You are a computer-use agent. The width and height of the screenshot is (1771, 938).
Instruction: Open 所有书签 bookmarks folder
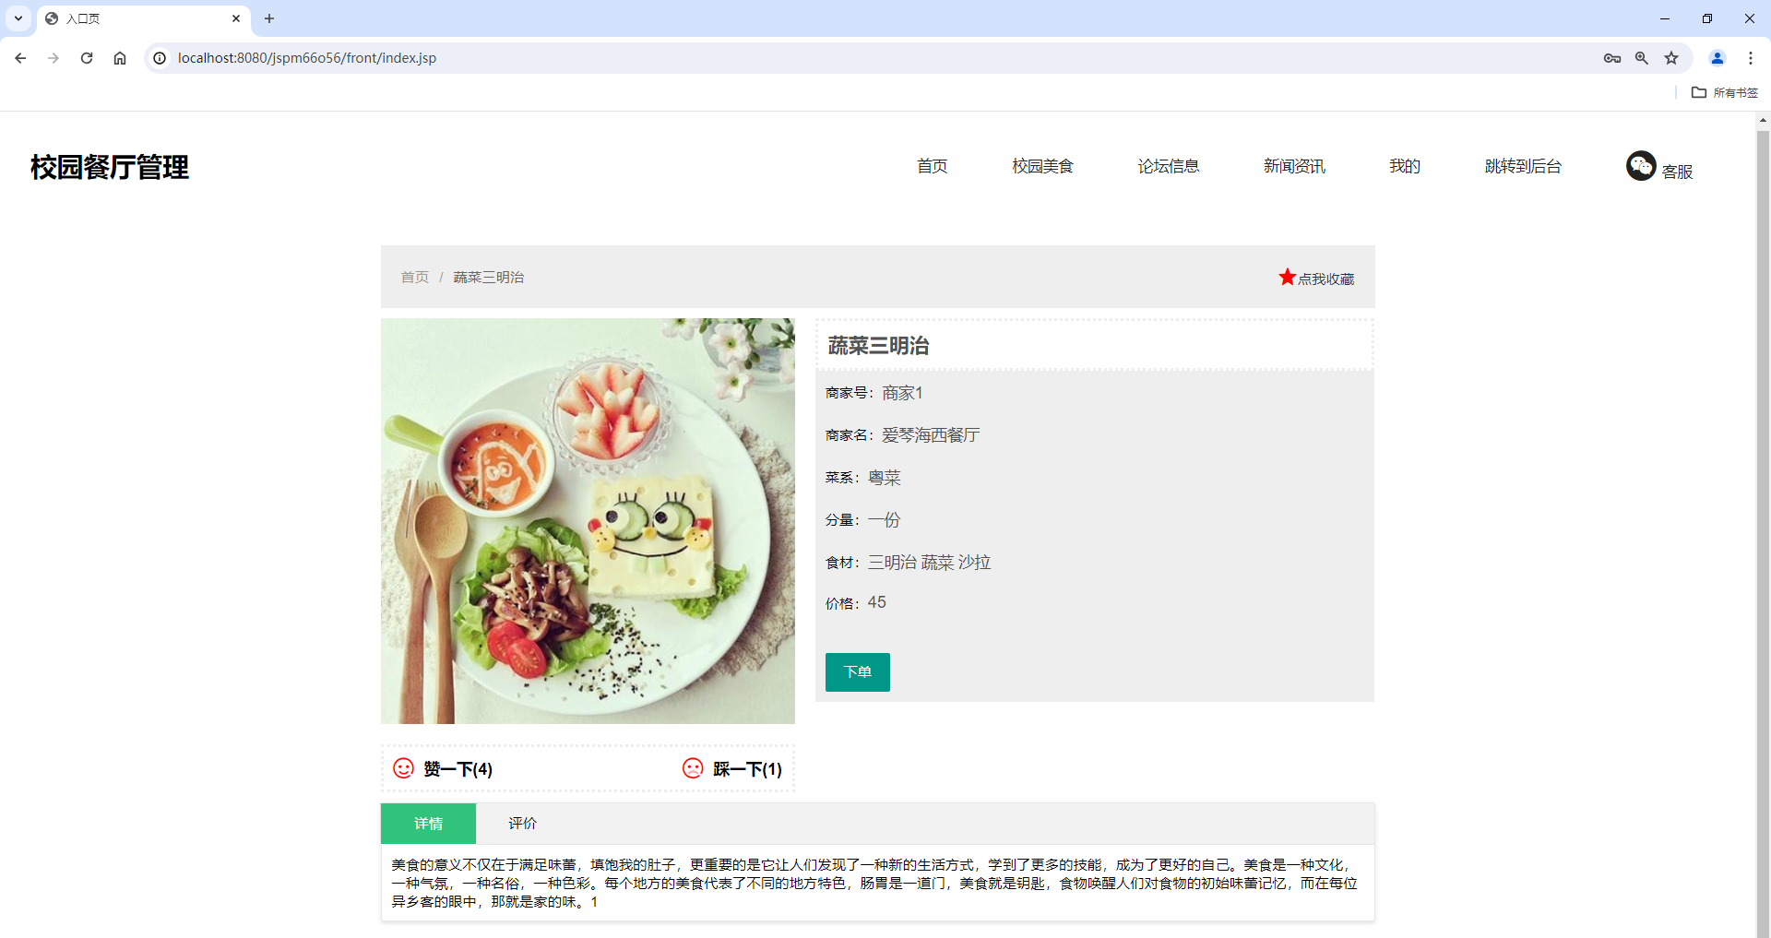coord(1724,92)
